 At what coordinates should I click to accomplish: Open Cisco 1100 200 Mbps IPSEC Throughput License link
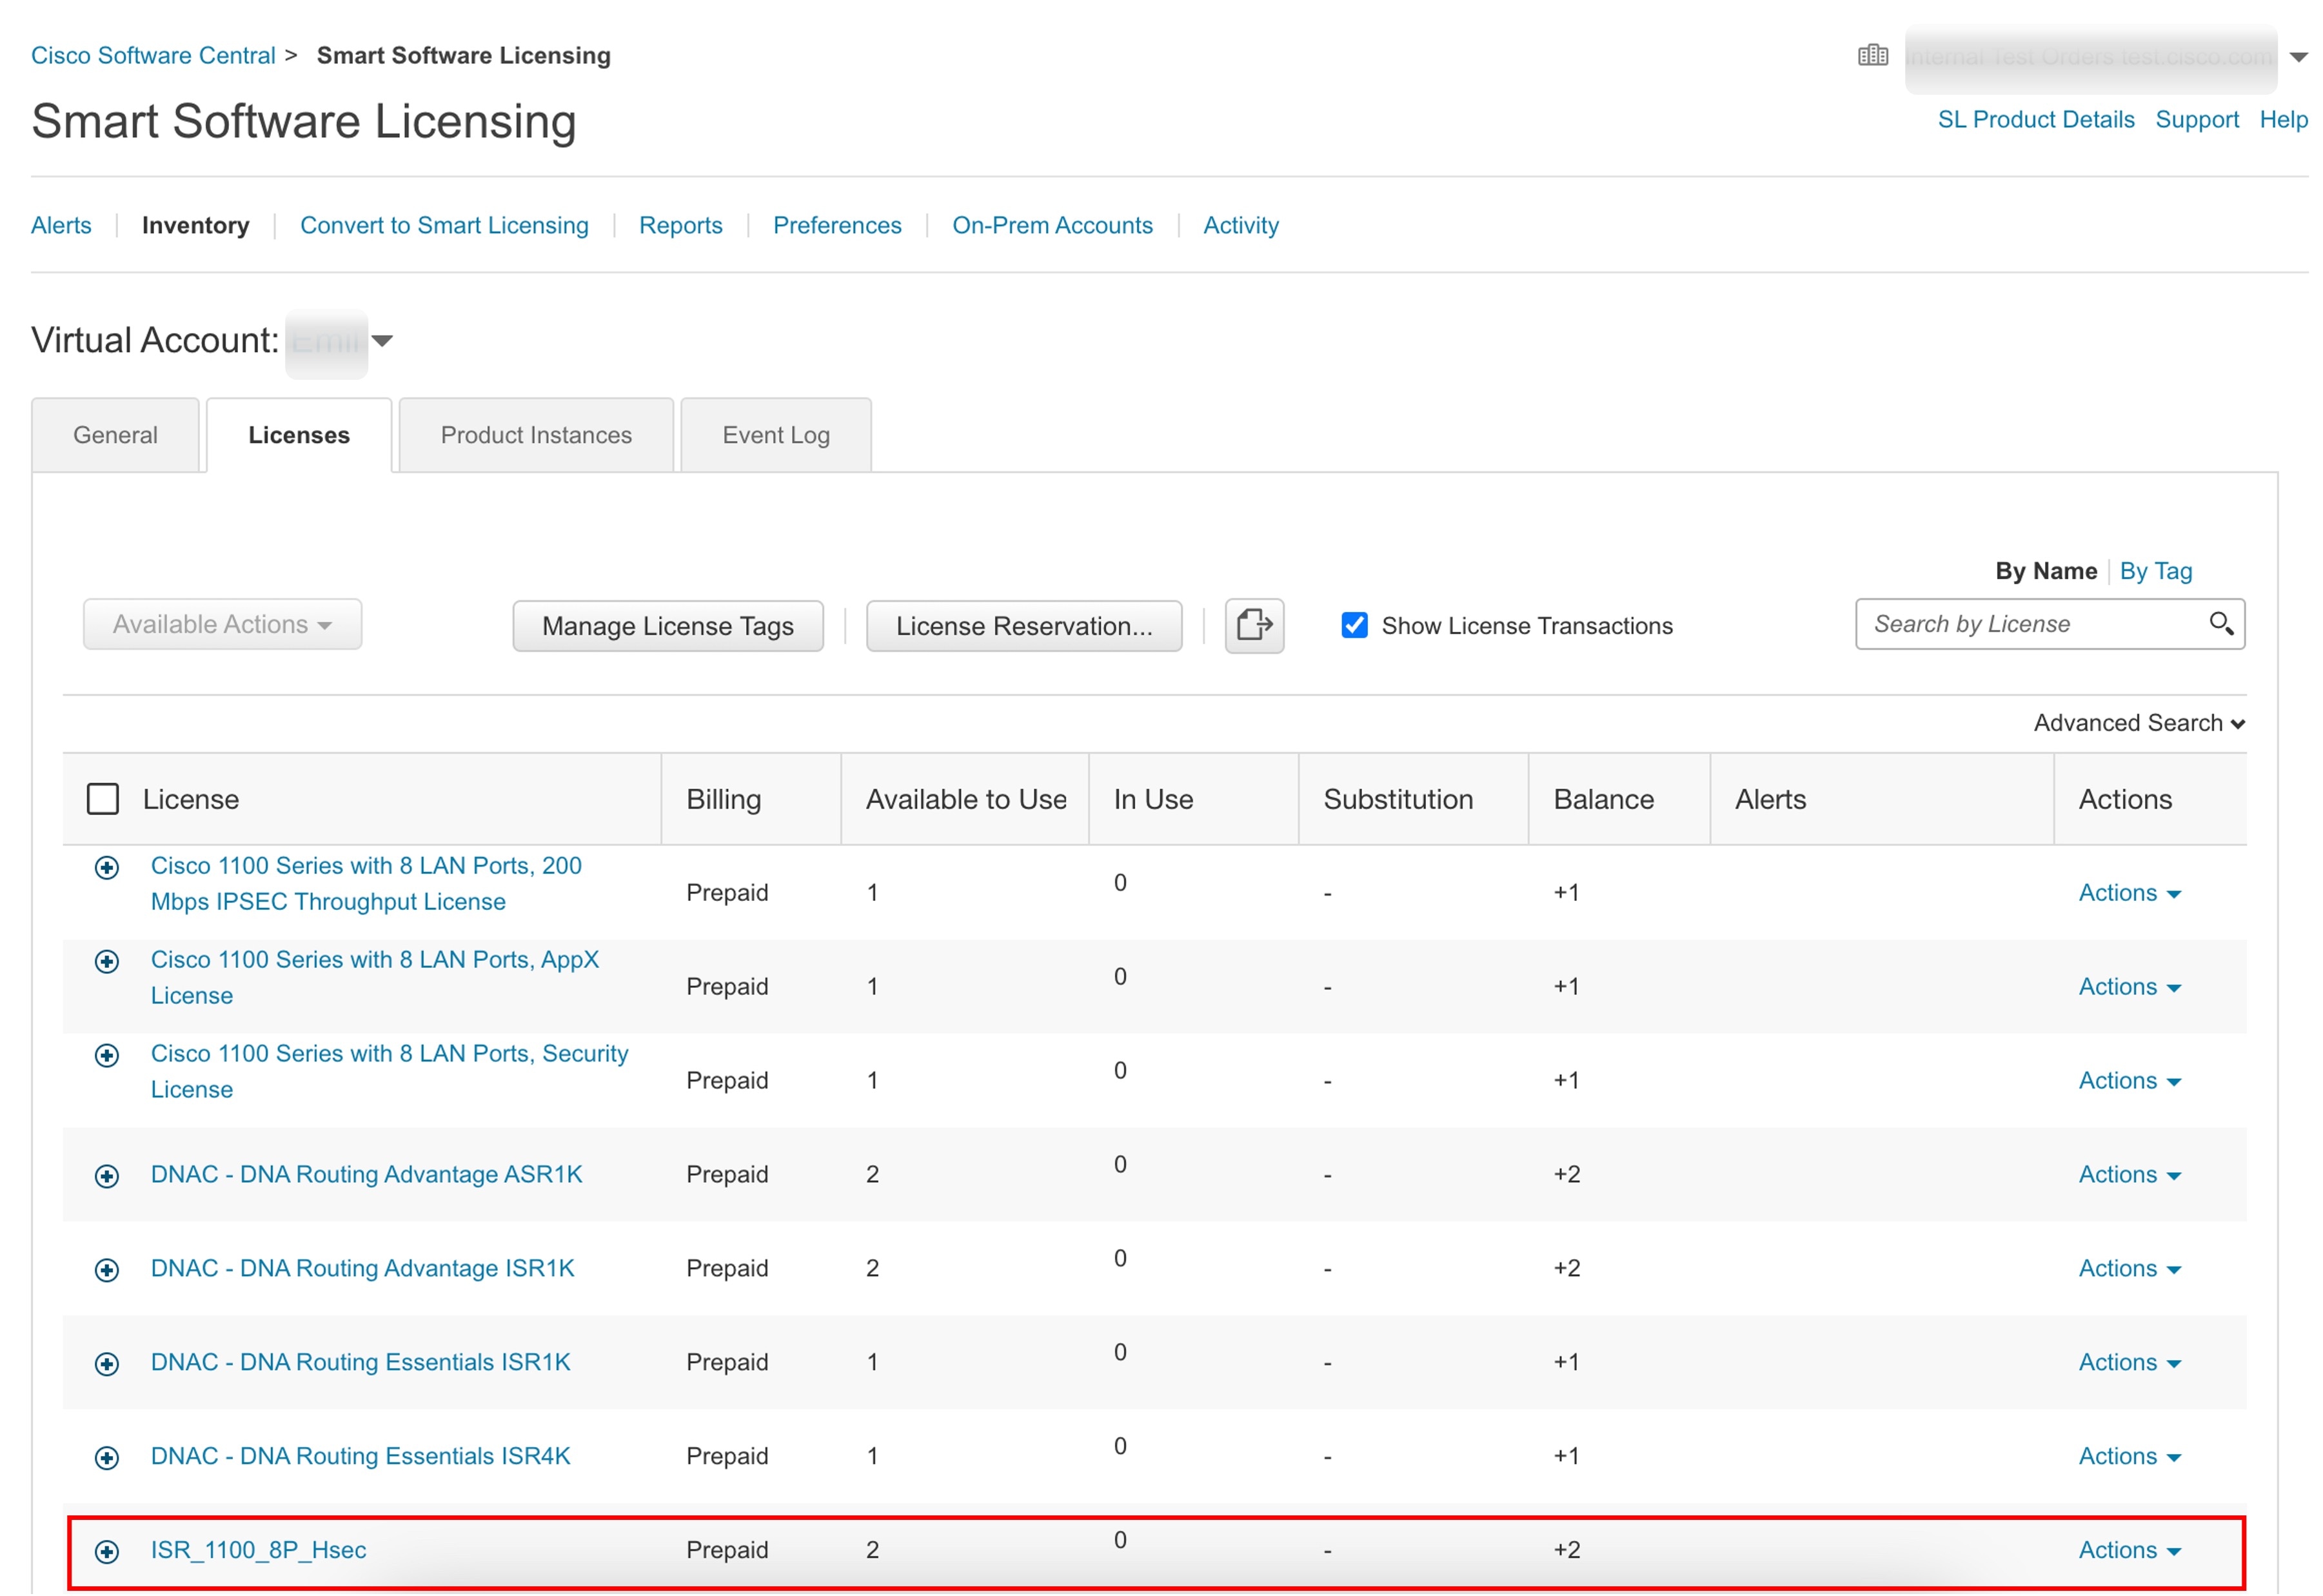click(x=366, y=884)
